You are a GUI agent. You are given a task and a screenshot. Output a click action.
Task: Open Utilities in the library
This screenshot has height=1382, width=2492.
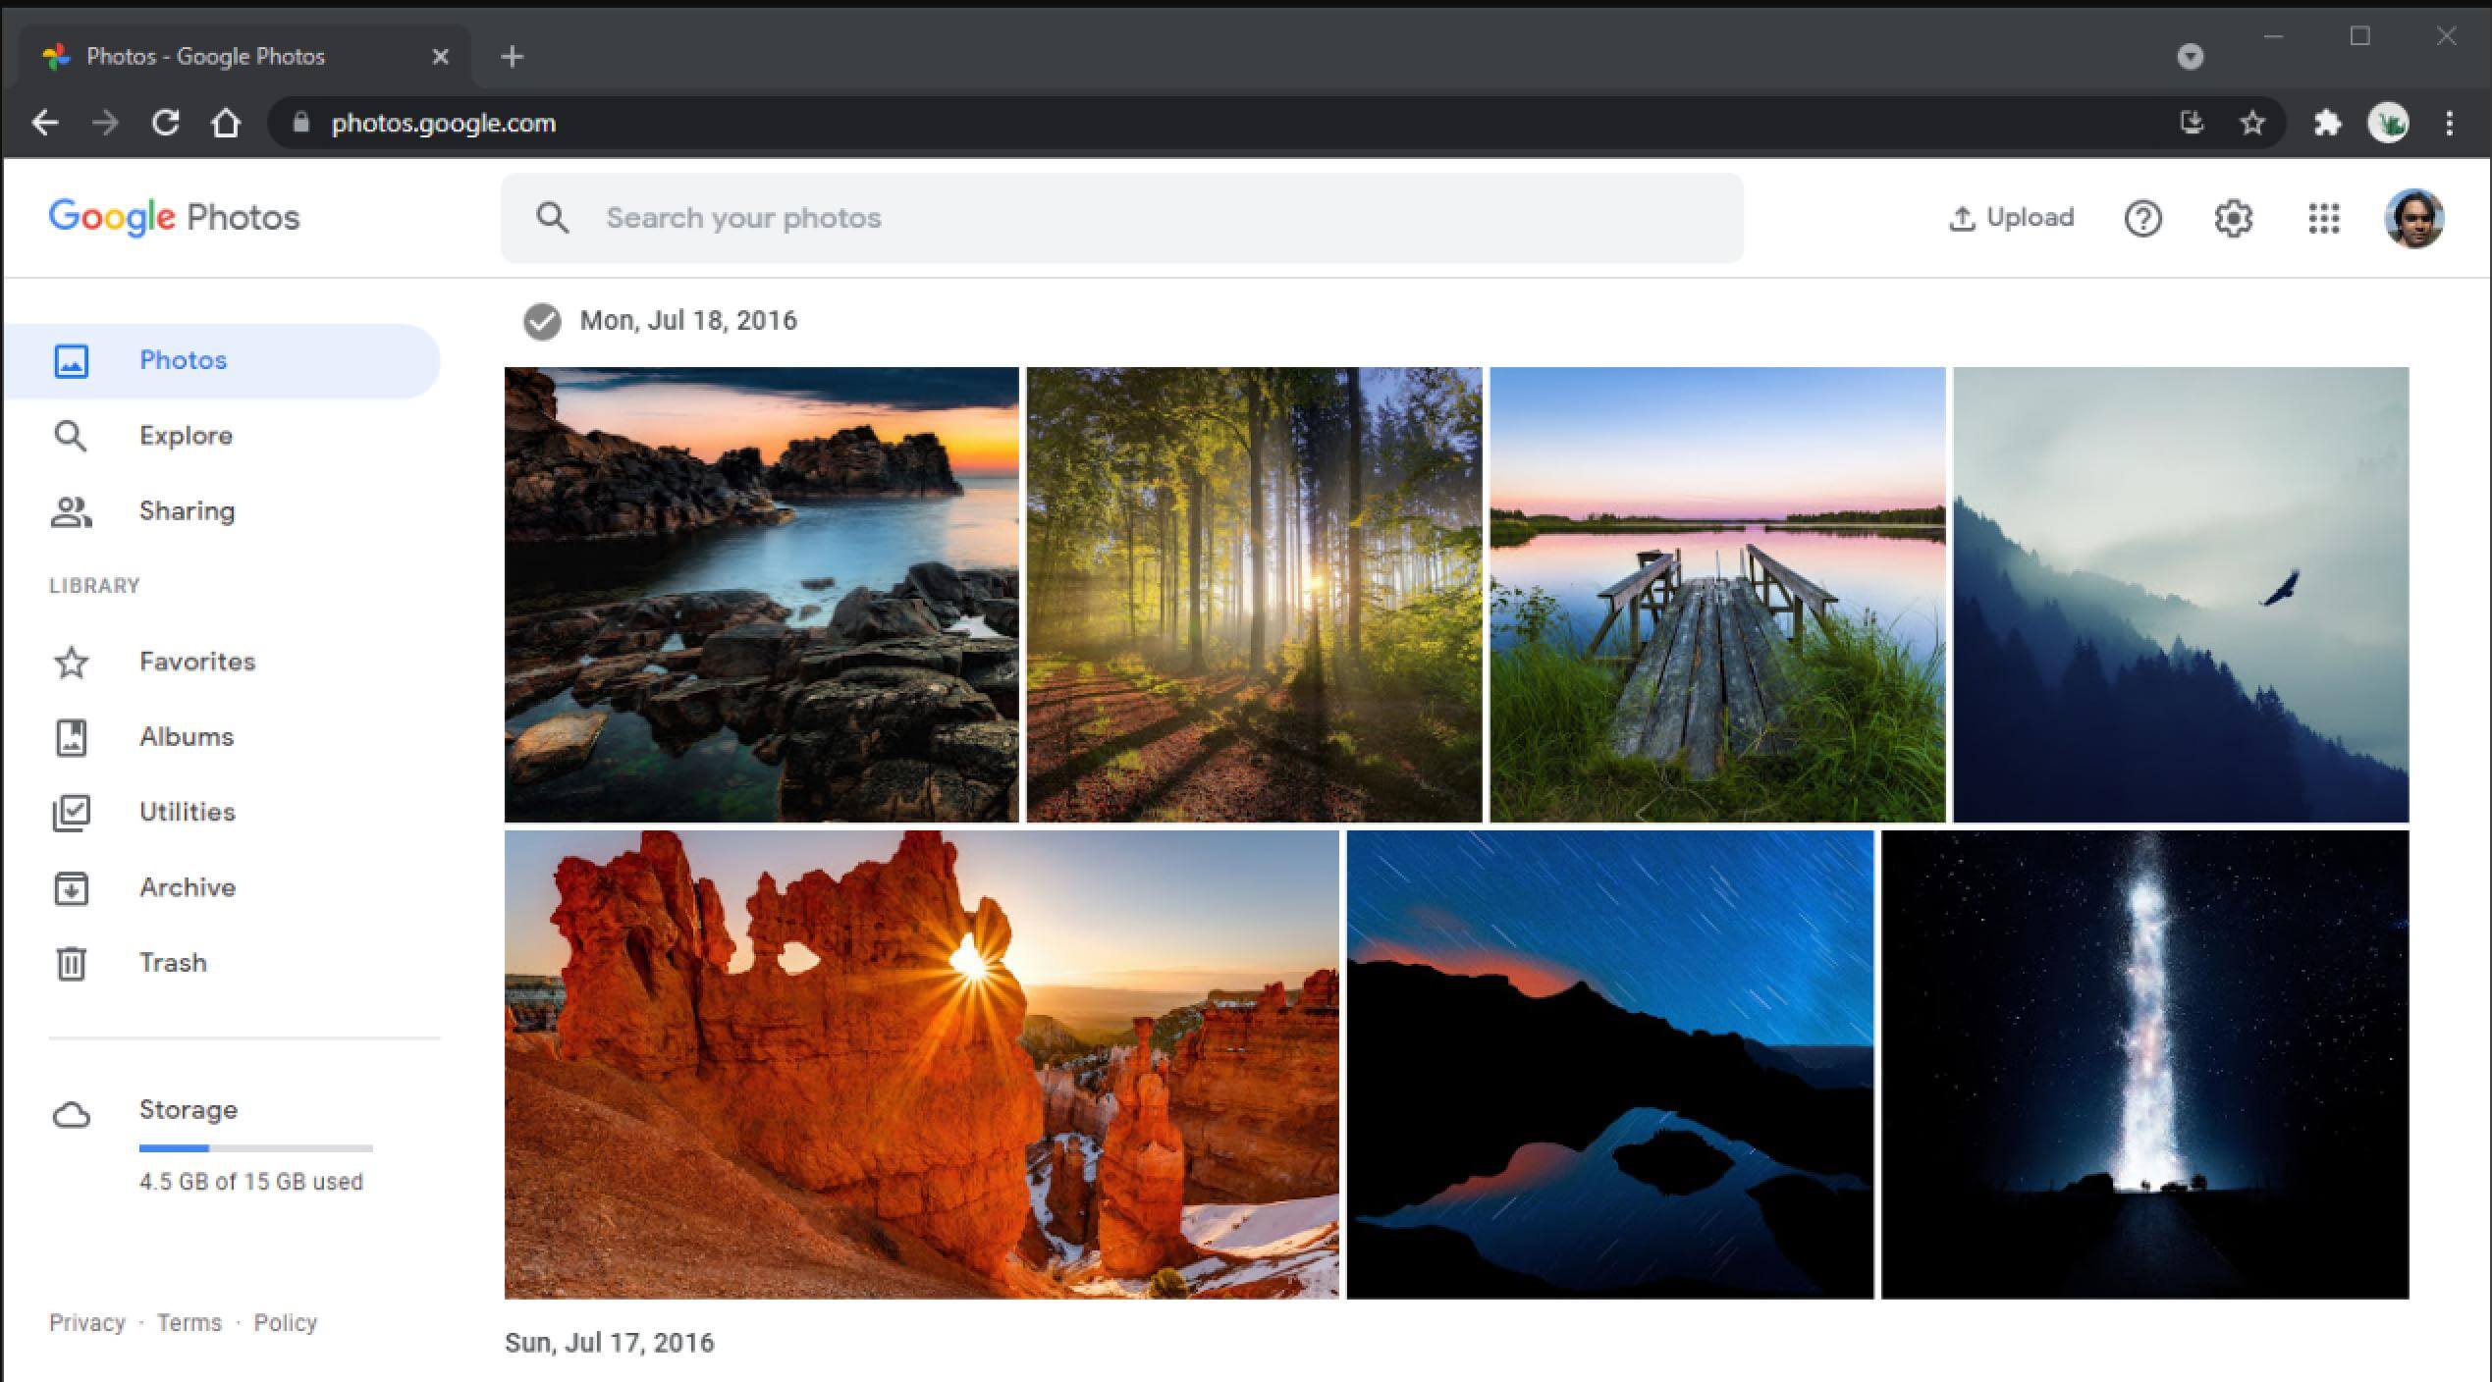(x=223, y=813)
